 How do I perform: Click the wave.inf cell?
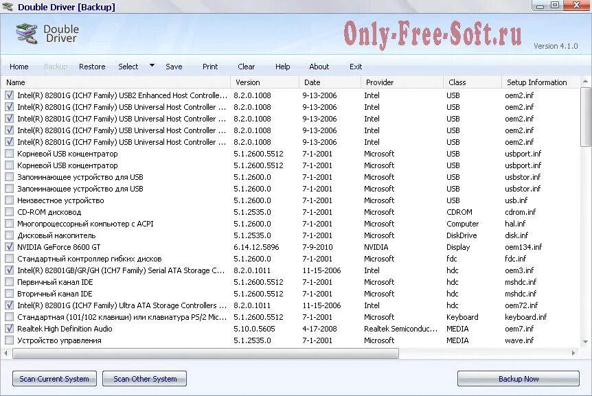[x=519, y=340]
